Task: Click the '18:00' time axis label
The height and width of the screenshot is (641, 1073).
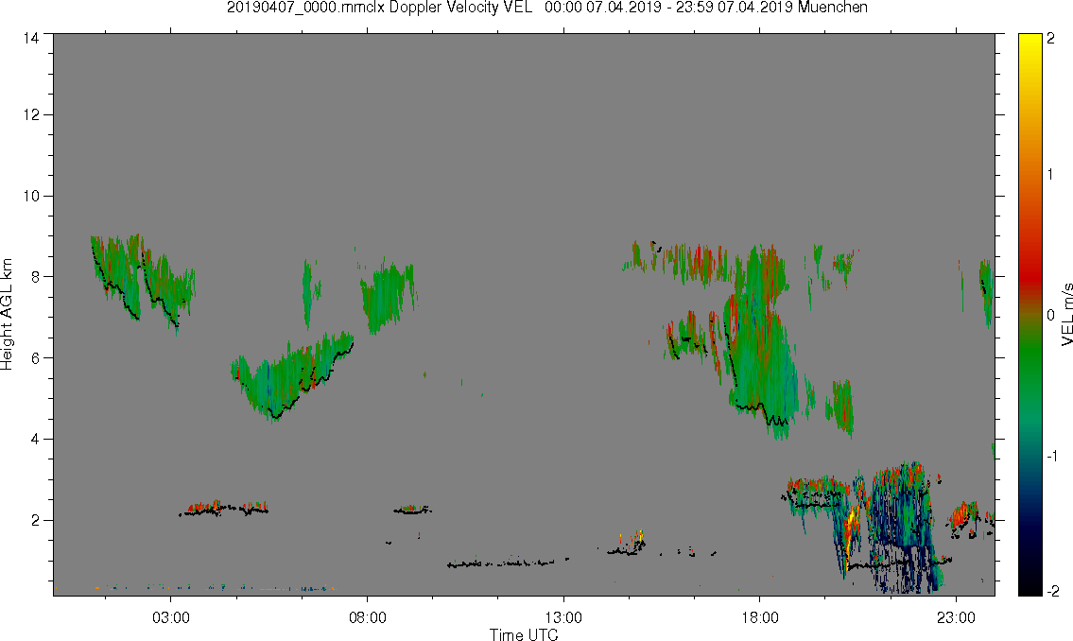Action: coord(760,617)
